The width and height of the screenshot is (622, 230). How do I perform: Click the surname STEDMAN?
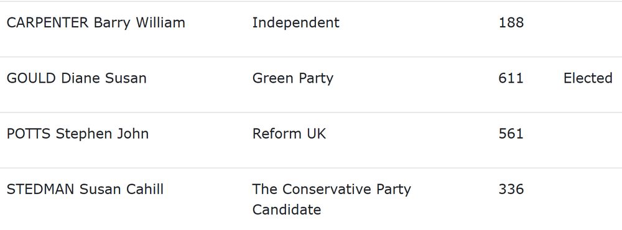click(40, 189)
